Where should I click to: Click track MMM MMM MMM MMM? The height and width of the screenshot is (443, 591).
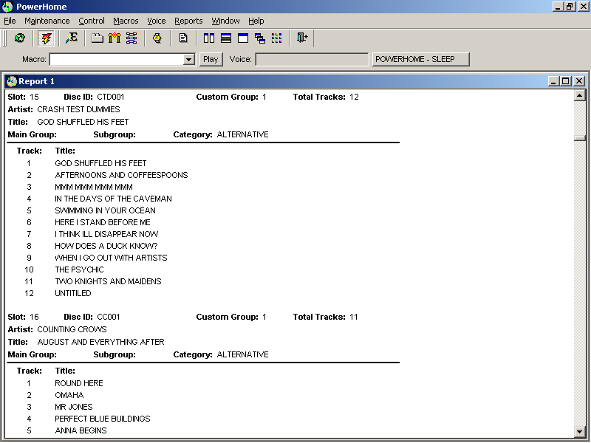94,187
